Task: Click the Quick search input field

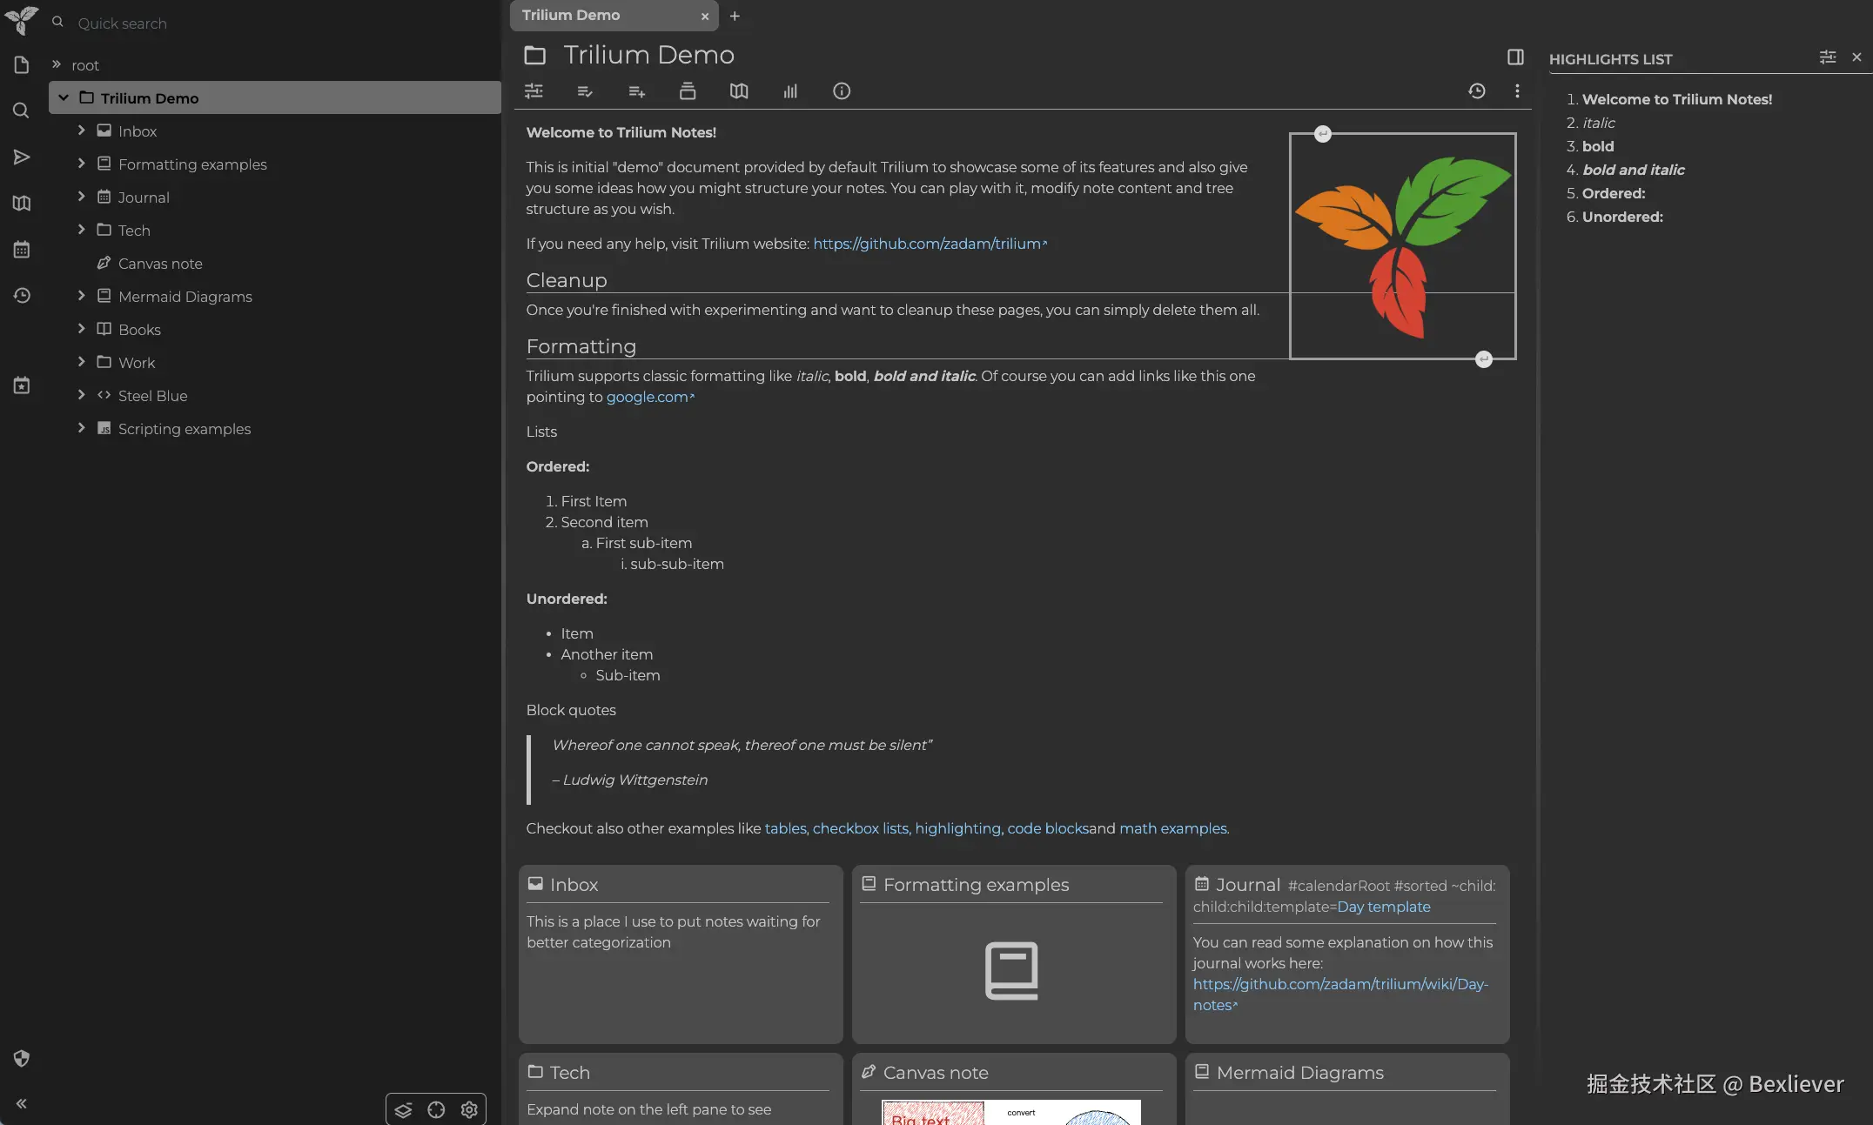Action: (261, 23)
